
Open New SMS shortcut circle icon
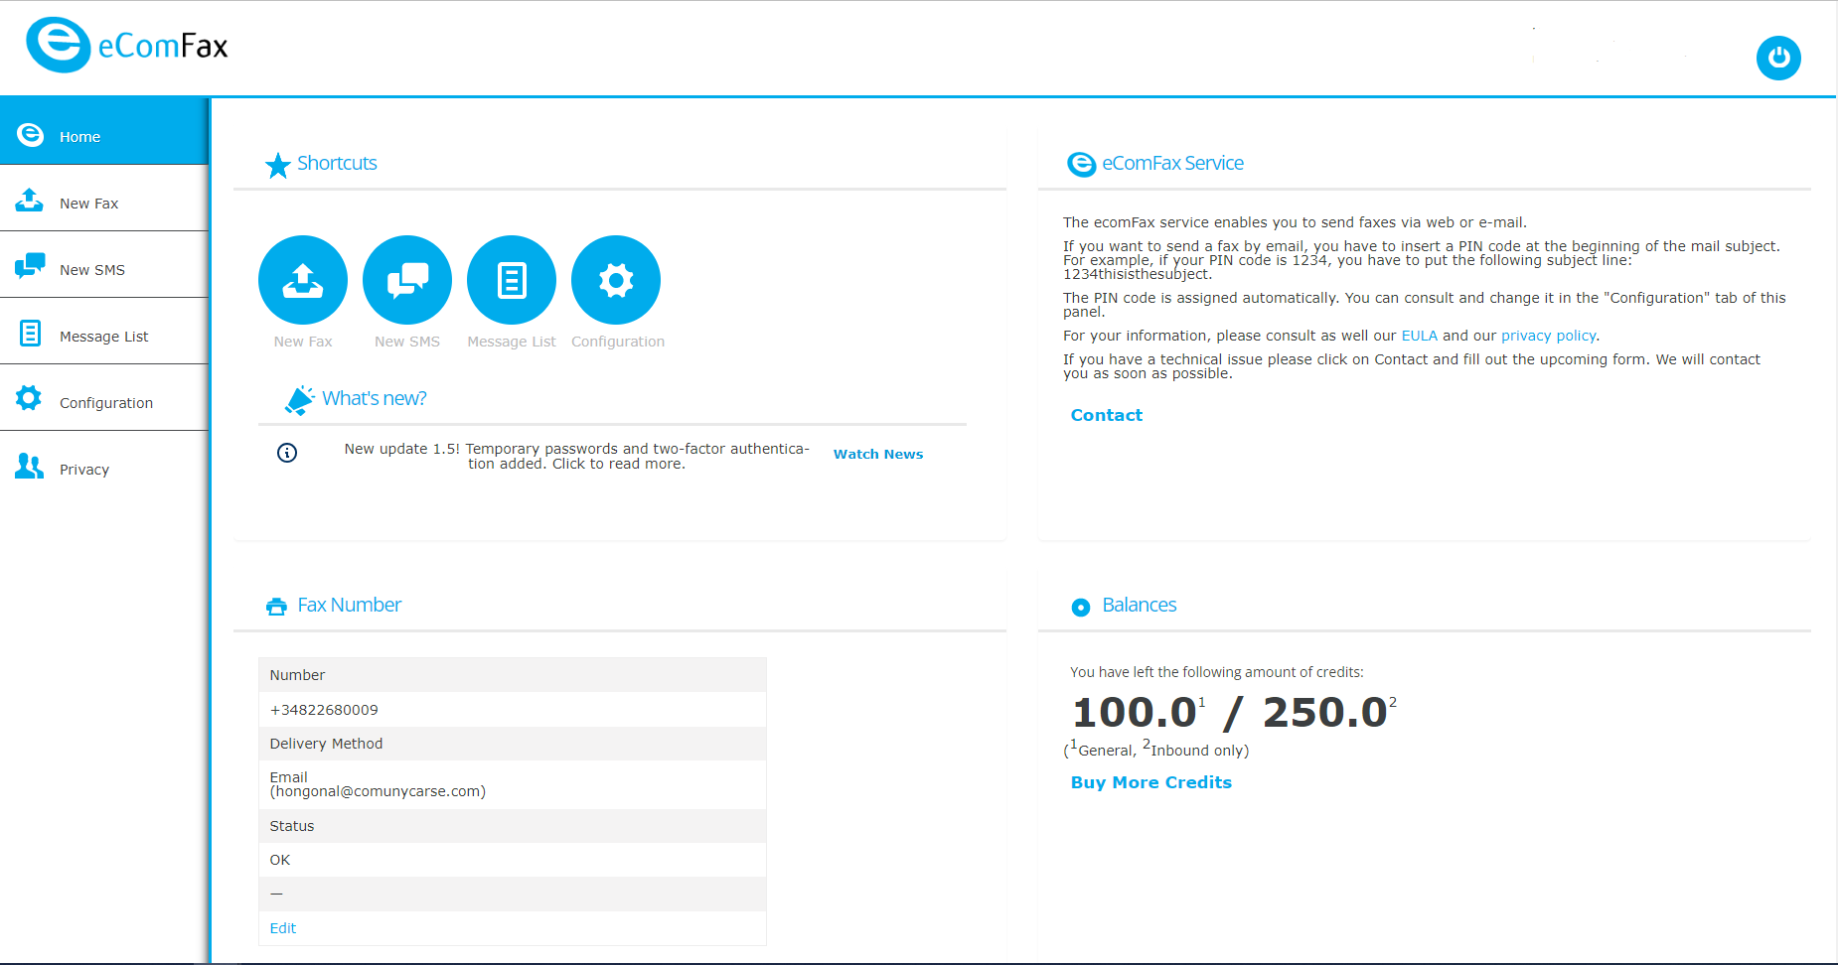tap(407, 280)
